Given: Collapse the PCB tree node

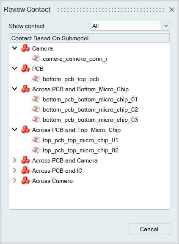Looking at the screenshot, I should [x=14, y=69].
